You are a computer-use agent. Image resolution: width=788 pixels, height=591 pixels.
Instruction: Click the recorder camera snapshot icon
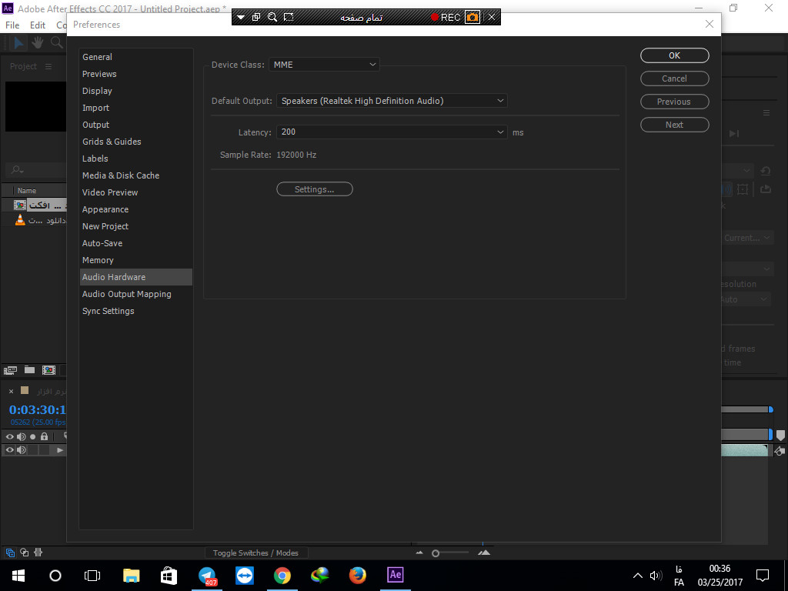[472, 17]
